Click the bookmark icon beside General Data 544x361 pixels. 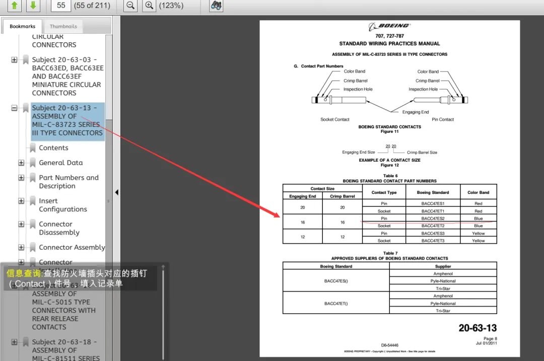pos(33,163)
